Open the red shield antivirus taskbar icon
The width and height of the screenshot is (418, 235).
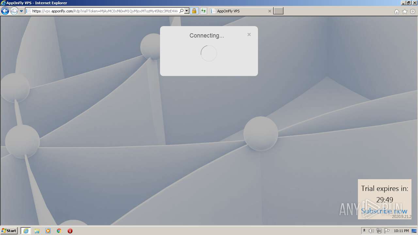click(70, 231)
